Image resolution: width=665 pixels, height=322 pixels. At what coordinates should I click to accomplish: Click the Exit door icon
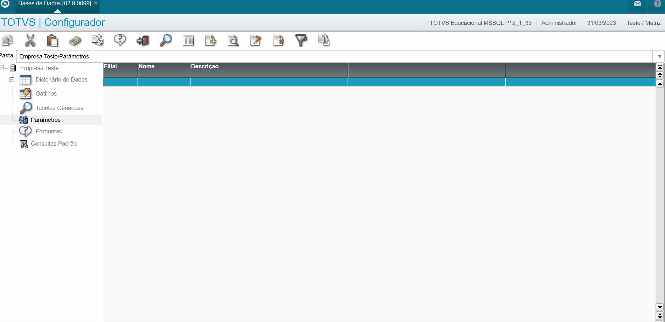coord(143,41)
